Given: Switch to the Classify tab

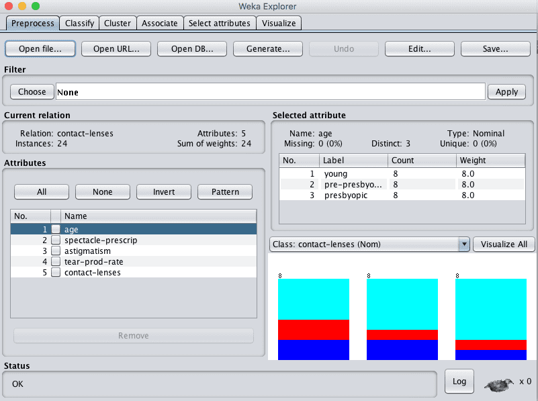Looking at the screenshot, I should pos(80,24).
